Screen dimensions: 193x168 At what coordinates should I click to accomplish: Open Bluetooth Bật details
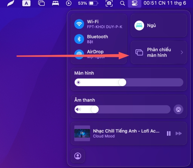97,39
